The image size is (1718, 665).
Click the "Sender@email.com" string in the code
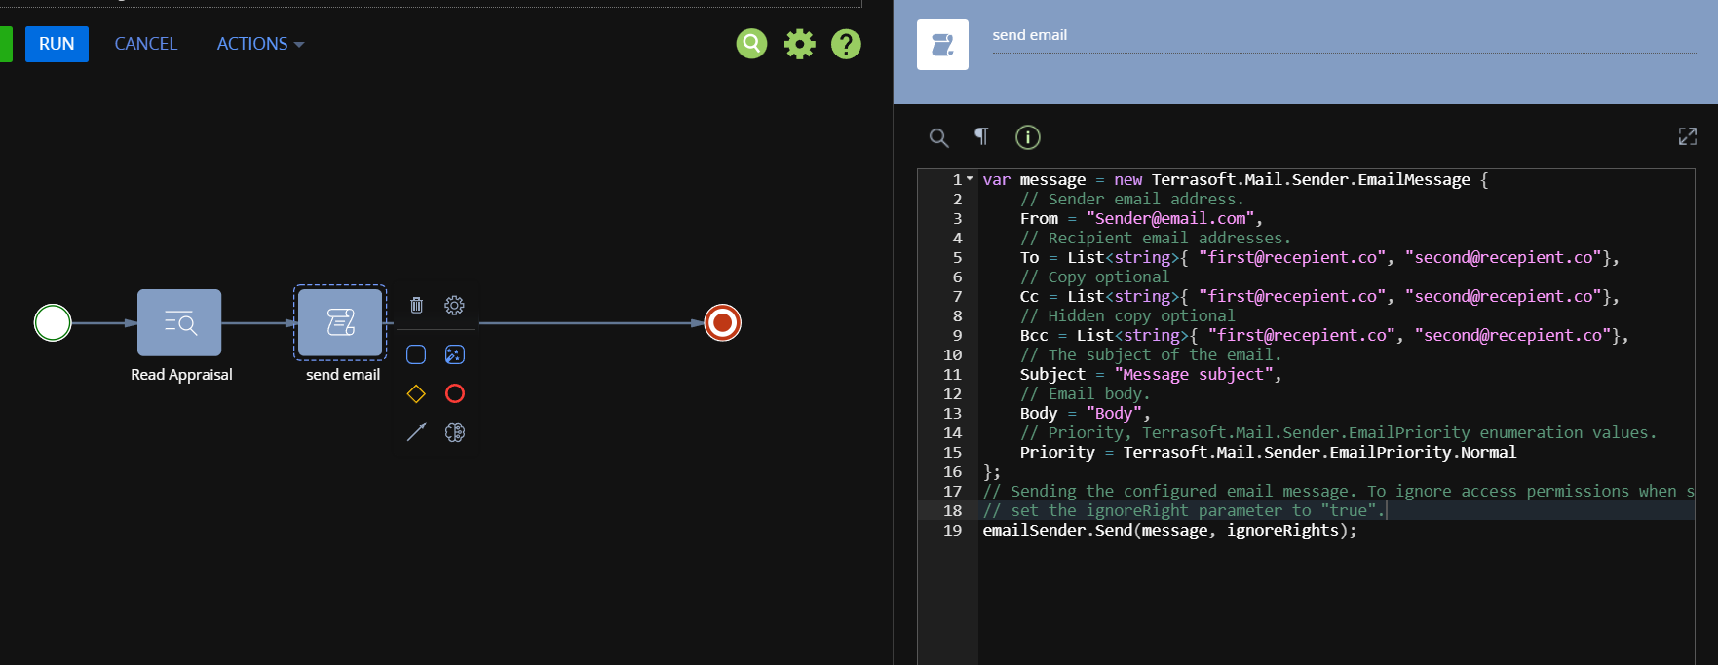[1169, 218]
